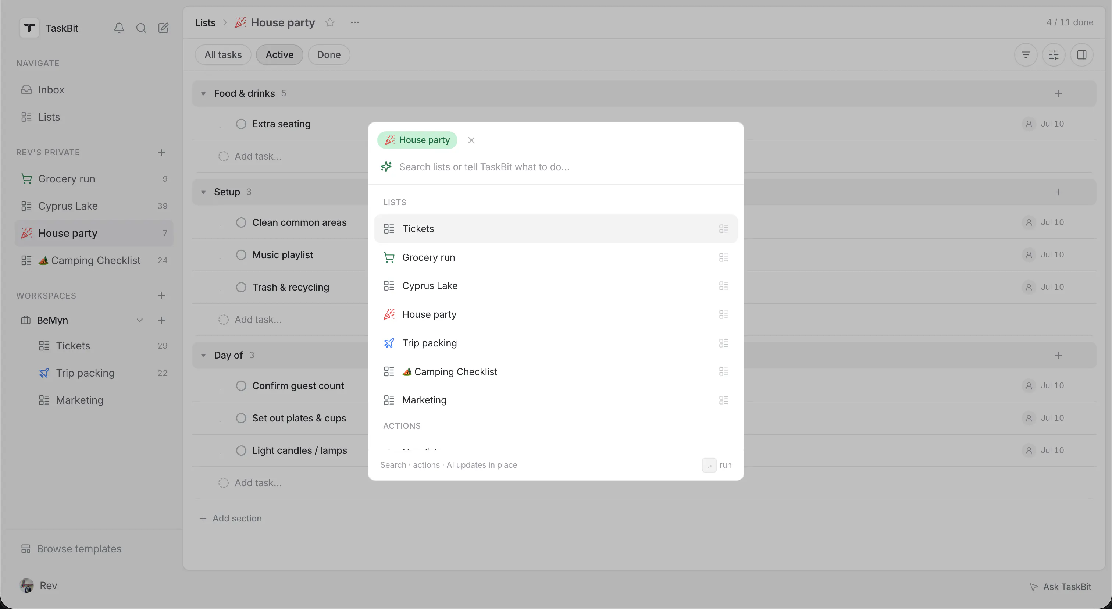This screenshot has height=609, width=1112.
Task: Add a new list in Rev's Private
Action: tap(161, 152)
